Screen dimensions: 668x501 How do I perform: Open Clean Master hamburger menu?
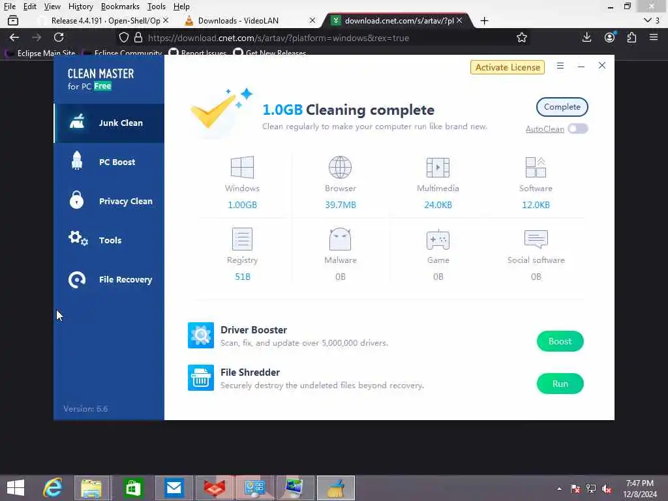[560, 66]
